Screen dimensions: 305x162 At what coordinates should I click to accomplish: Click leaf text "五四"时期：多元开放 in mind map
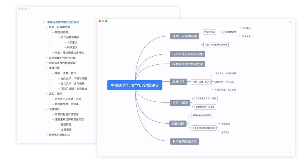[x=225, y=90]
